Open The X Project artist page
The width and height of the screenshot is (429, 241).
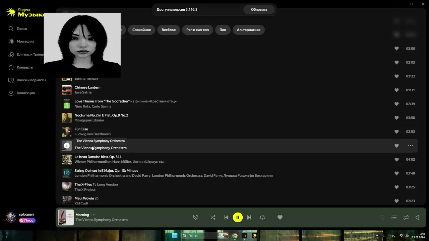click(x=85, y=189)
